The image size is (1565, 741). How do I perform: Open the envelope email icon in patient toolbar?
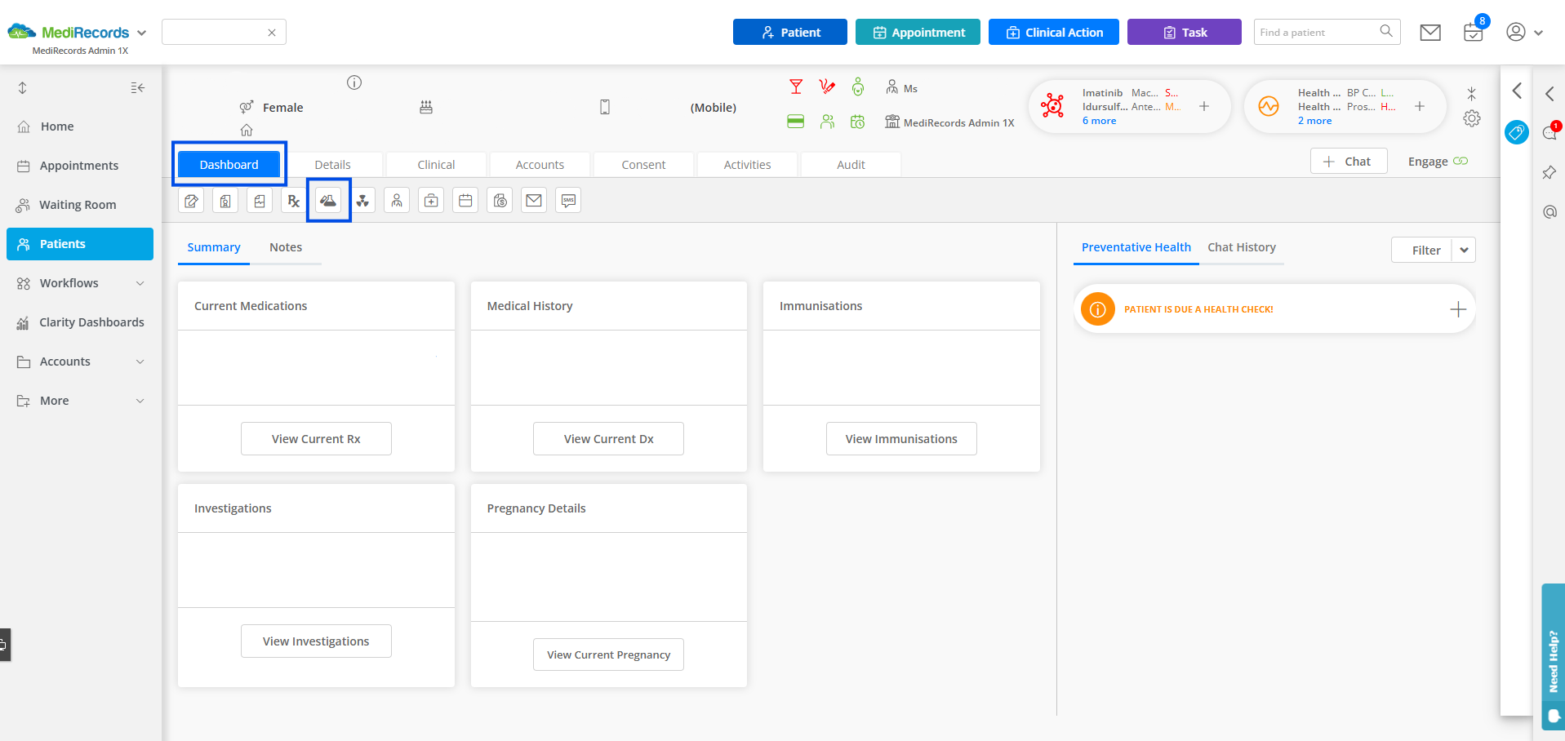(x=534, y=201)
